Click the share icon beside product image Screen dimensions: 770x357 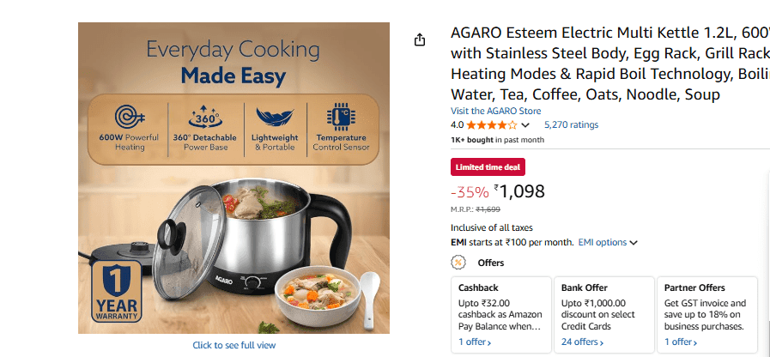pos(420,40)
